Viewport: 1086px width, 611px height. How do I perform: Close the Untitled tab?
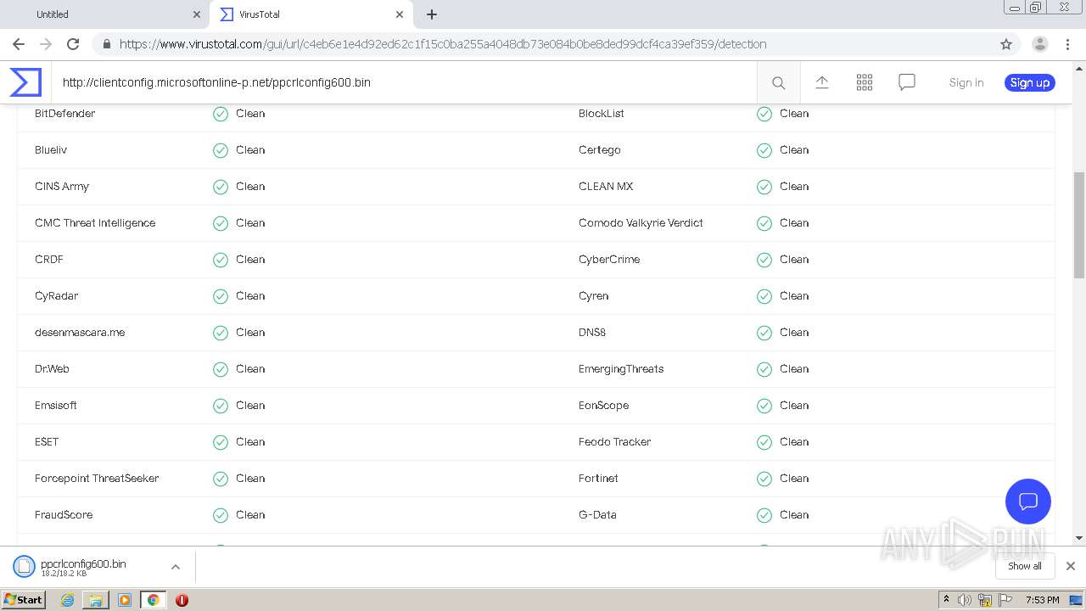pyautogui.click(x=197, y=14)
